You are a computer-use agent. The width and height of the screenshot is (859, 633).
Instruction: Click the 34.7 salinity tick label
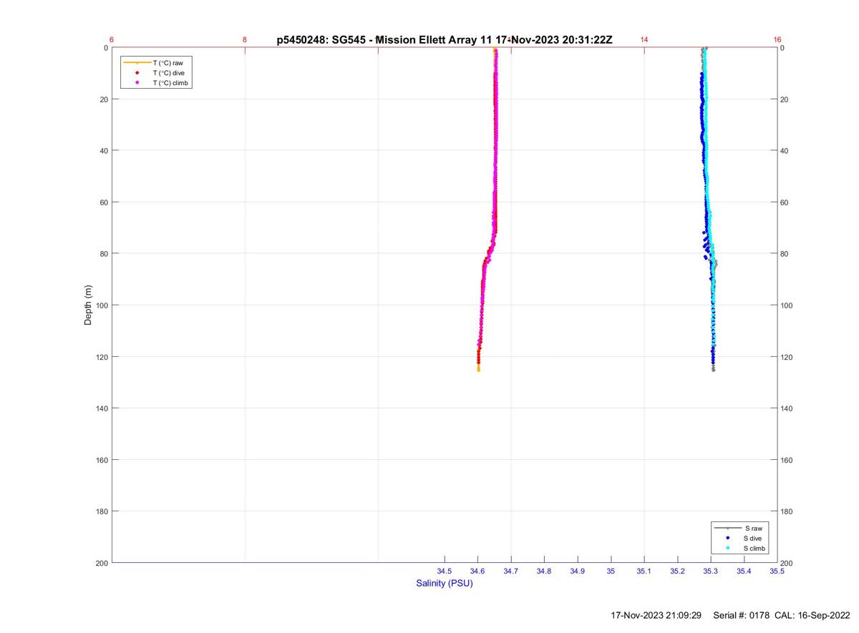pos(511,571)
